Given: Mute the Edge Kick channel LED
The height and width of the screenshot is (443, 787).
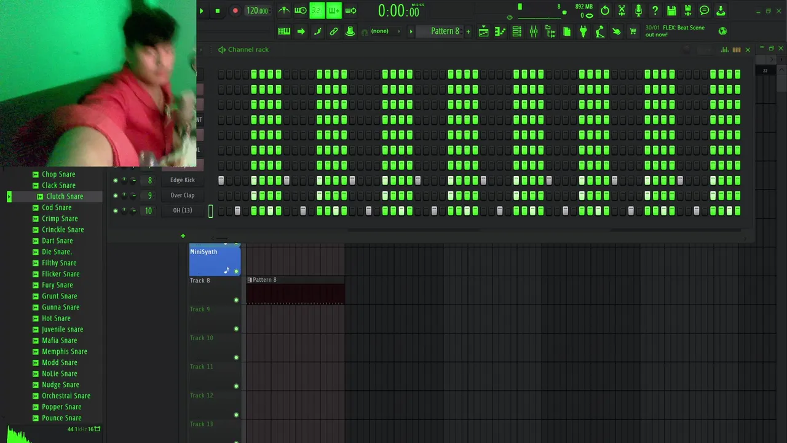Looking at the screenshot, I should (x=116, y=180).
